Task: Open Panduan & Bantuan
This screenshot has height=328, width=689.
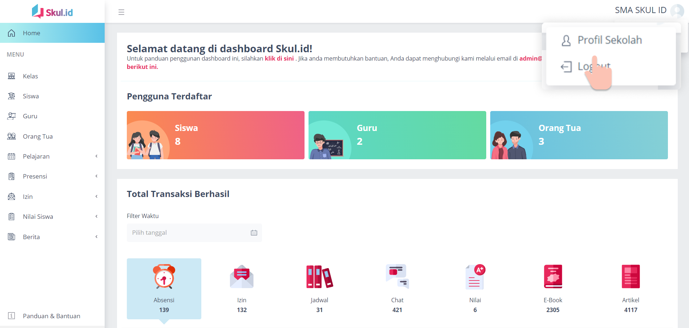Action: (51, 316)
